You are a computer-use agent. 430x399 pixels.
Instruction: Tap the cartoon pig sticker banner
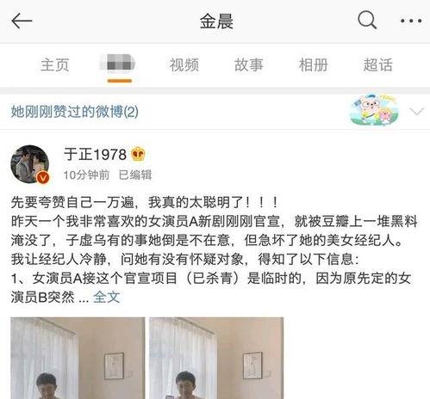point(374,110)
